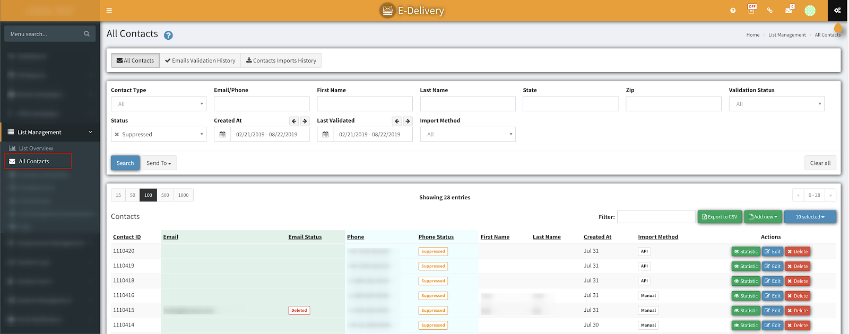This screenshot has height=334, width=849.
Task: Open the 10 selected columns dropdown
Action: pos(810,216)
